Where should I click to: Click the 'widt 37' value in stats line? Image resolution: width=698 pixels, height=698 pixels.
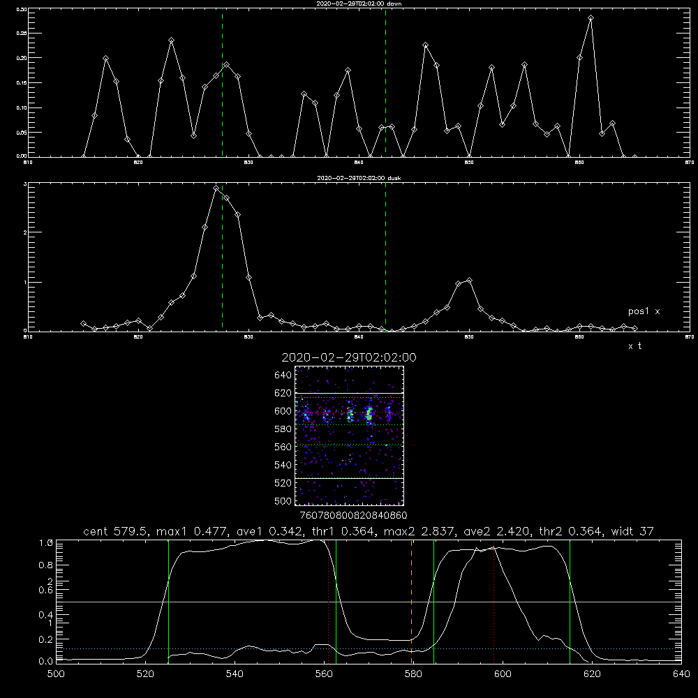tap(632, 531)
